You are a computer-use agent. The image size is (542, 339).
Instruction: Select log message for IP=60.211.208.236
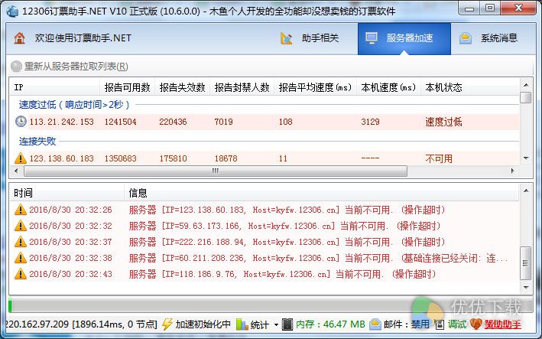pos(318,258)
